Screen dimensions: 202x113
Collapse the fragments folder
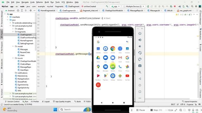click(x=13, y=32)
